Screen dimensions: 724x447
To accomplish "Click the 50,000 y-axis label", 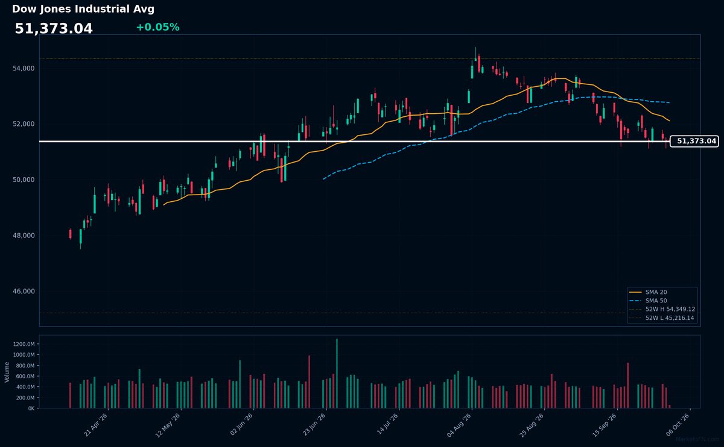I will click(24, 180).
